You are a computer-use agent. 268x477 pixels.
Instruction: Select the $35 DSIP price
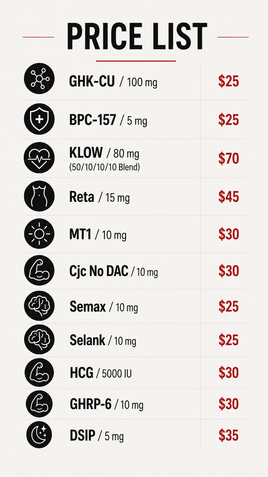(228, 435)
